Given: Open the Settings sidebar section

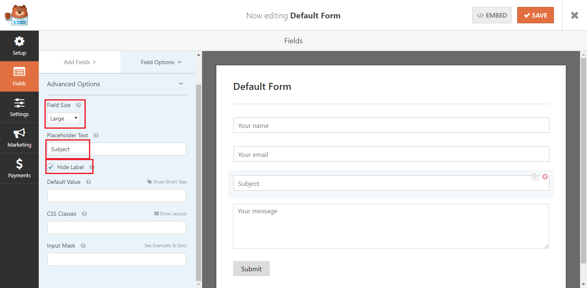Looking at the screenshot, I should tap(19, 107).
